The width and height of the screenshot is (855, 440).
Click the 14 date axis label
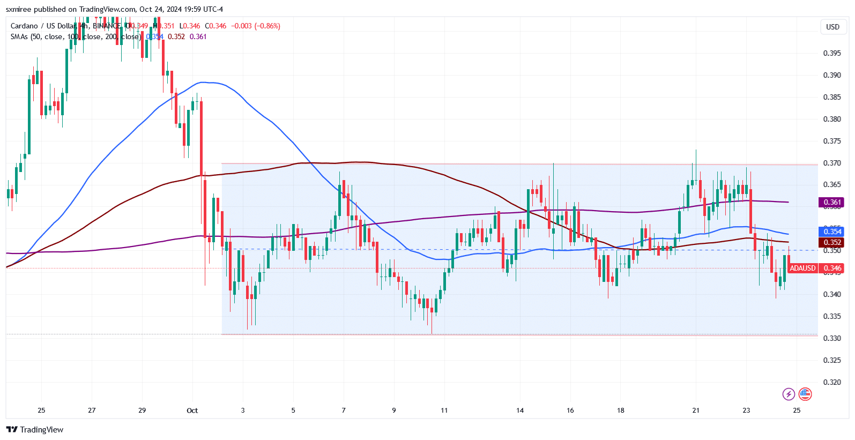[520, 411]
